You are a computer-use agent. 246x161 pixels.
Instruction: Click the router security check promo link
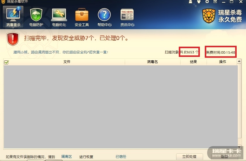(61, 52)
